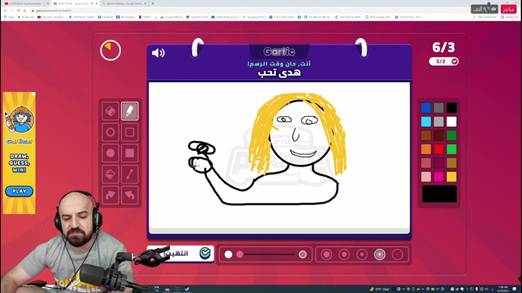522x293 pixels.
Task: Open the Facebook bookmark
Action: point(106,17)
